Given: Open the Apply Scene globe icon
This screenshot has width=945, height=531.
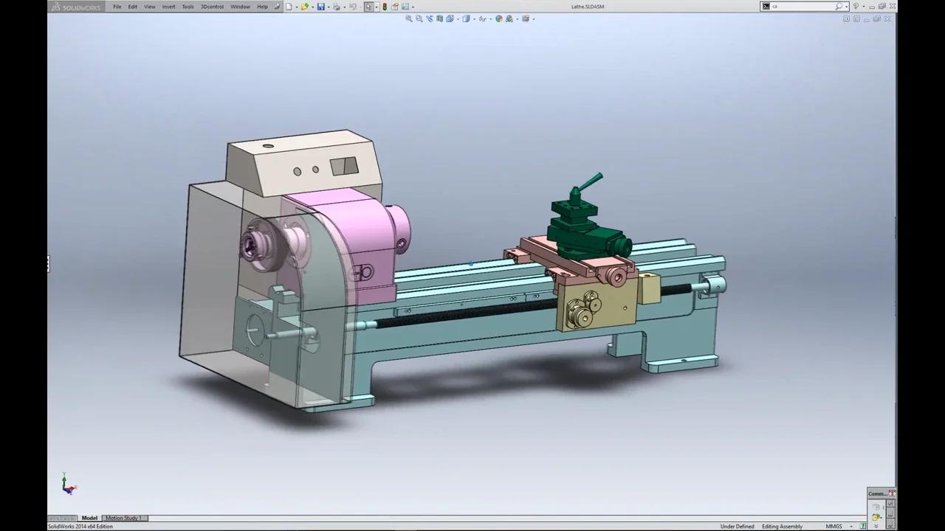Looking at the screenshot, I should (499, 19).
